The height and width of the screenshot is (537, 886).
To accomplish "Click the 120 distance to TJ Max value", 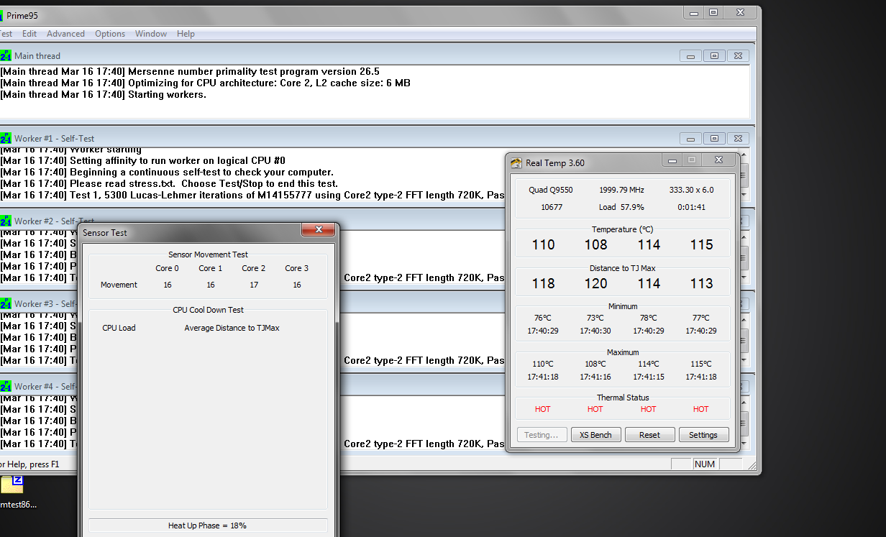I will [595, 283].
